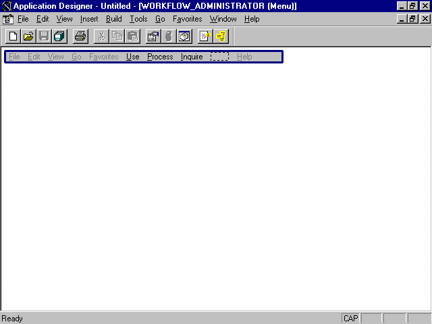Click grayed Help item in menu definition
Viewport: 432px width, 324px height.
[244, 57]
